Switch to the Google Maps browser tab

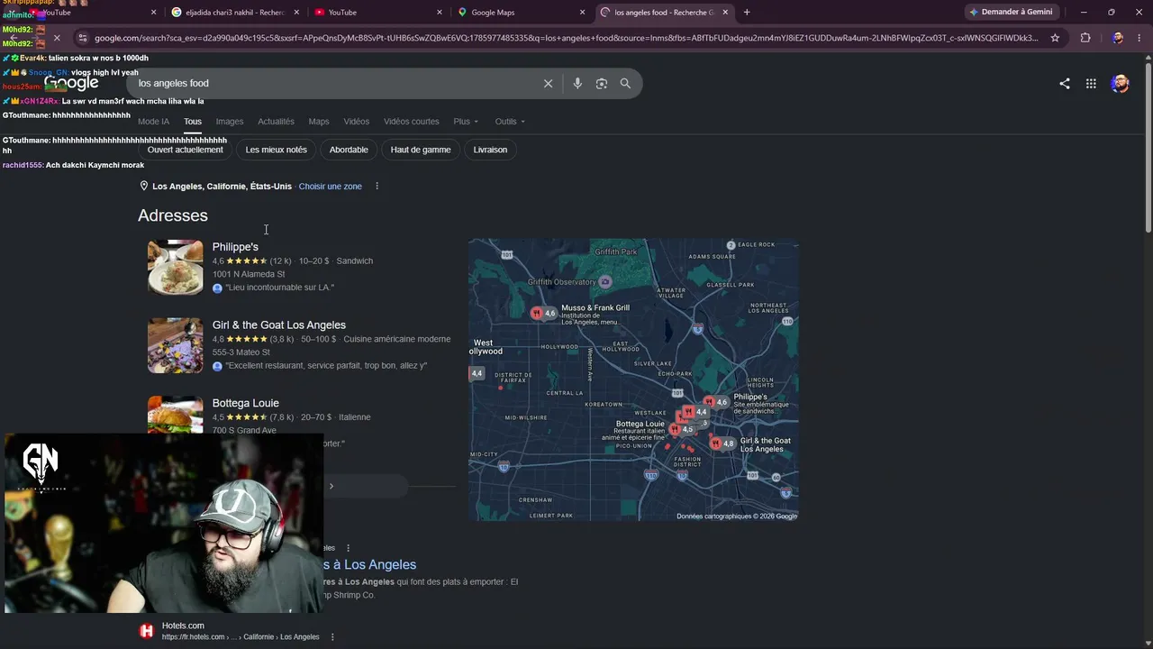coord(520,13)
